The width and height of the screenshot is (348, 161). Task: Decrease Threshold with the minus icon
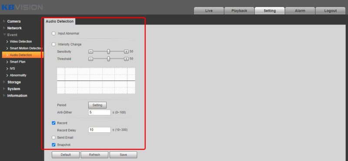tap(90, 59)
